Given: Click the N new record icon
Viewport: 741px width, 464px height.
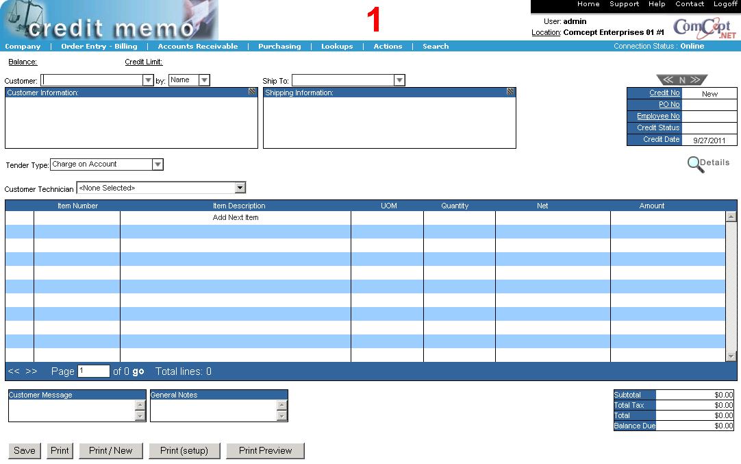Looking at the screenshot, I should coord(682,80).
